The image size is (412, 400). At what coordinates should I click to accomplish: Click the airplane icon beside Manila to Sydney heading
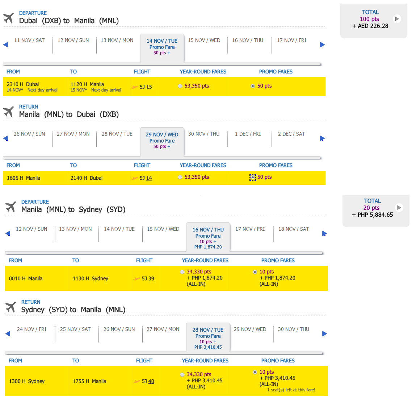pos(10,207)
